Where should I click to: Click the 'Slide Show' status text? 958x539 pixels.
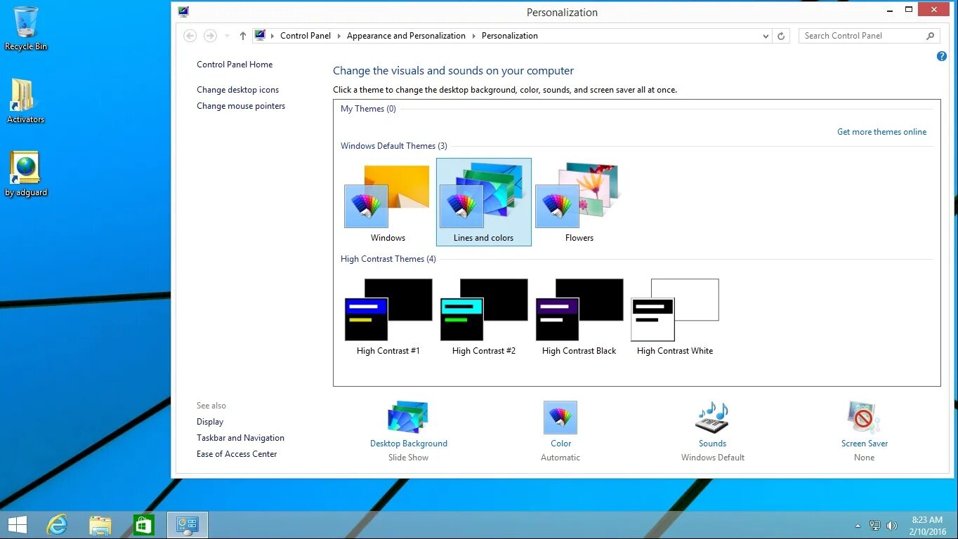pyautogui.click(x=408, y=458)
